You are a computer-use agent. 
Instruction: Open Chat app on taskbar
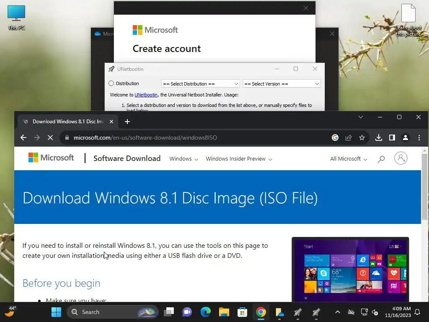tap(187, 312)
